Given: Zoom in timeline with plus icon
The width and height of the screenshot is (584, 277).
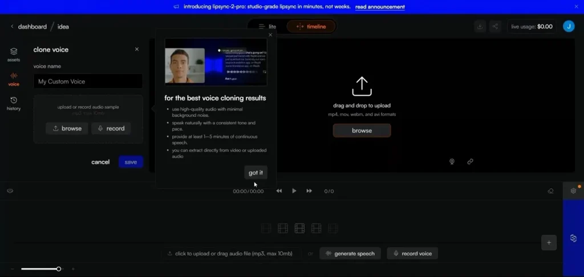Looking at the screenshot, I should (73, 269).
